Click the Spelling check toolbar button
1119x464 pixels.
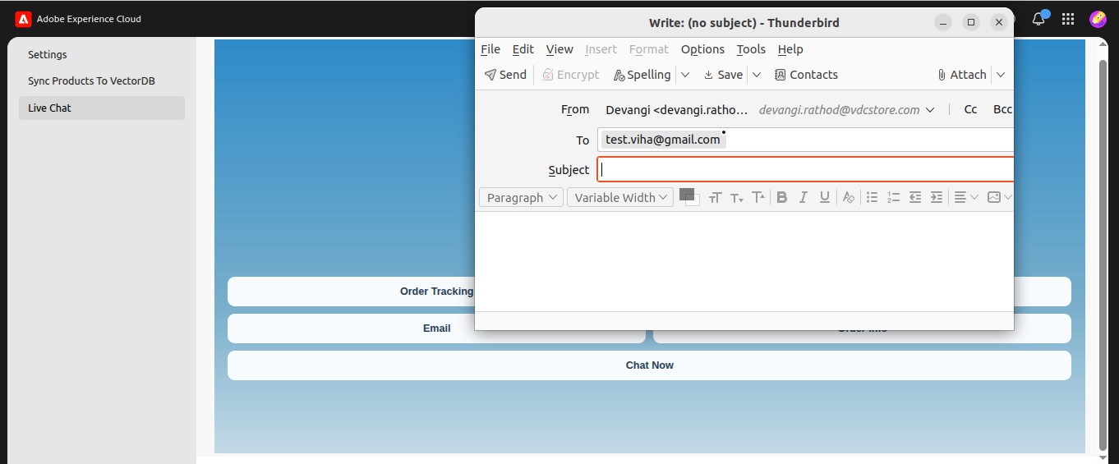pos(642,75)
